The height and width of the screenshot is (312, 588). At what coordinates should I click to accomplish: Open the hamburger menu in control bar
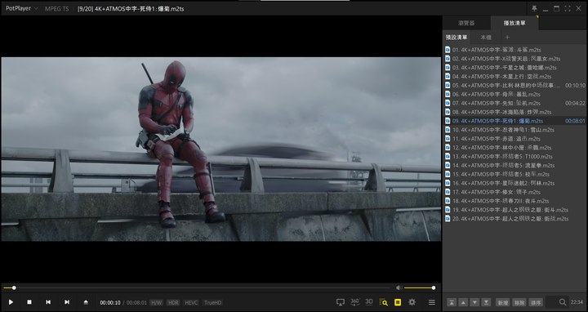coord(432,302)
